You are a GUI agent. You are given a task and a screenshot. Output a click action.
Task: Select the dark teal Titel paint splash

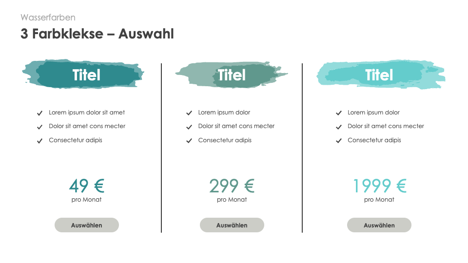click(83, 75)
